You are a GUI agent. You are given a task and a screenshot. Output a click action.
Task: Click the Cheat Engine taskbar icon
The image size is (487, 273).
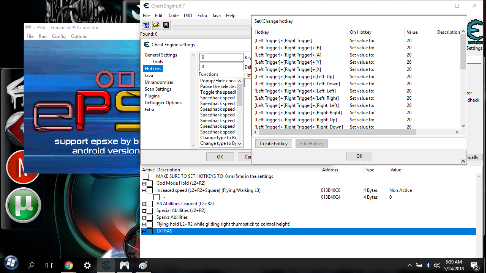(x=106, y=265)
